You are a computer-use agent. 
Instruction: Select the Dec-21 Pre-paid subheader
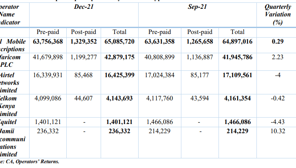click(x=48, y=32)
